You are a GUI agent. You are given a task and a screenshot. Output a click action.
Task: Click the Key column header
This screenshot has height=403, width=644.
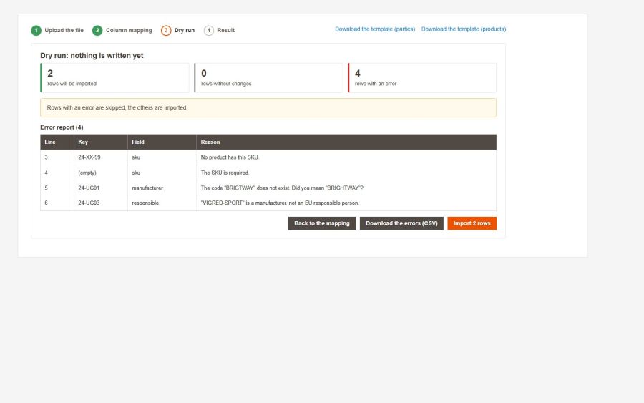click(x=101, y=142)
